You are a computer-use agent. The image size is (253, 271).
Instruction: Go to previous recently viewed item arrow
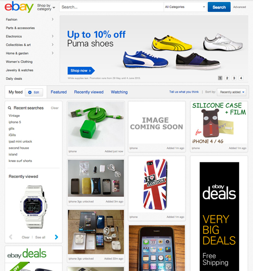[x=10, y=237]
